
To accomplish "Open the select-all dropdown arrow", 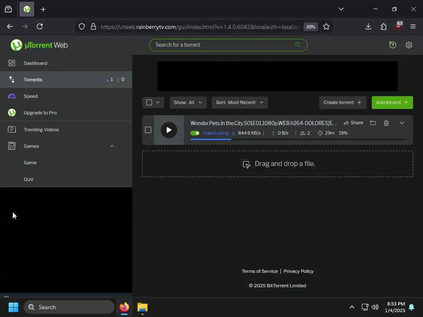I will 158,102.
